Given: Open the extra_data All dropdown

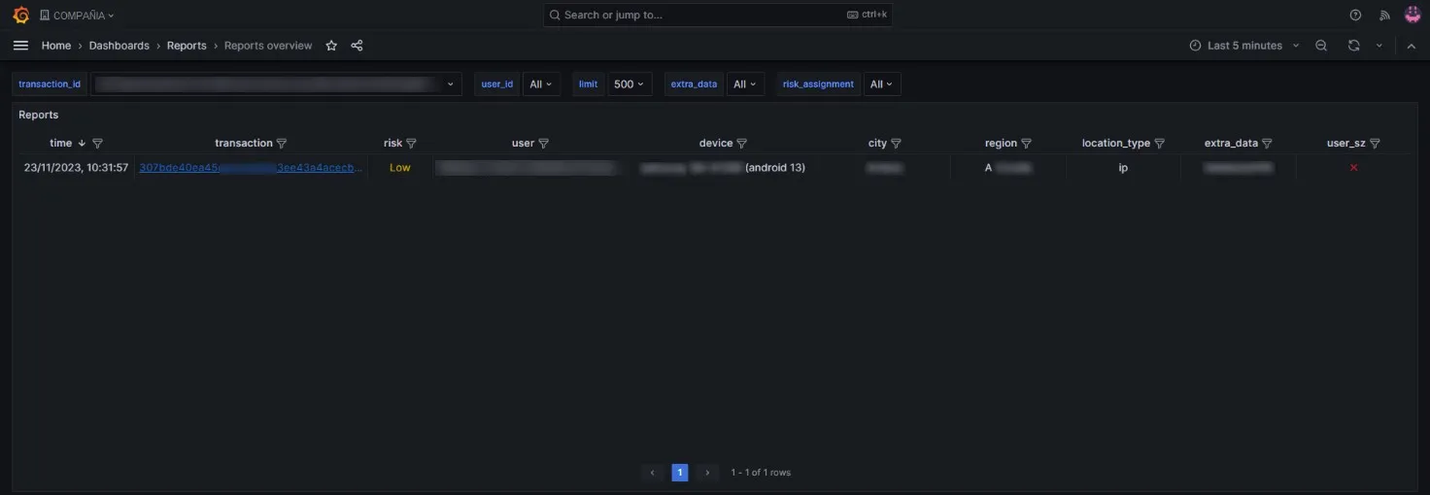Looking at the screenshot, I should (x=745, y=84).
